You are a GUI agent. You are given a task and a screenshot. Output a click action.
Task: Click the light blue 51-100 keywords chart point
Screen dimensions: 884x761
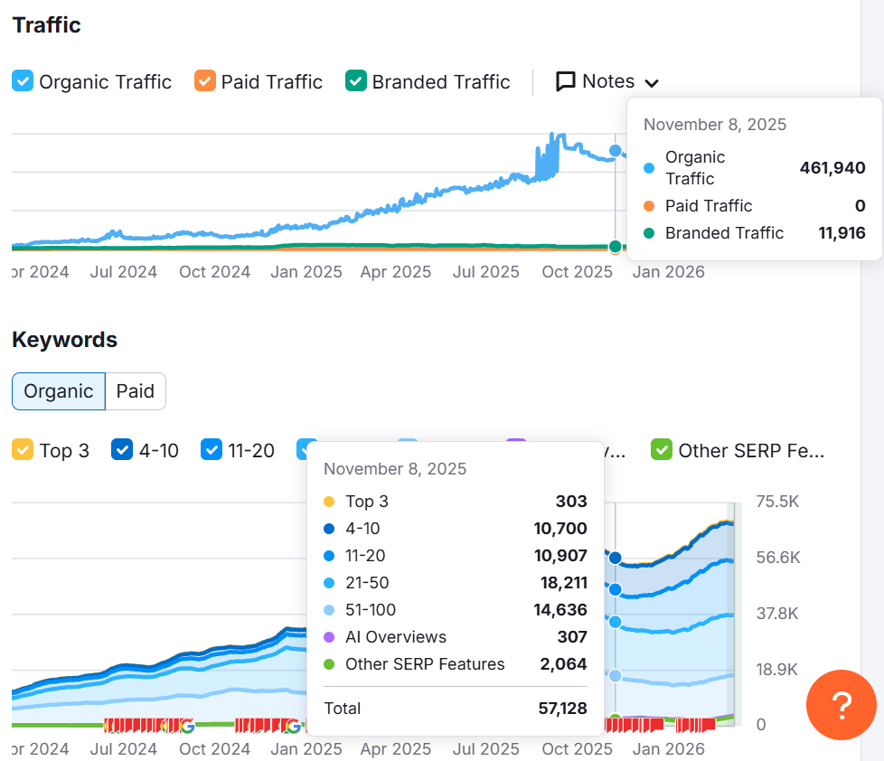[616, 675]
